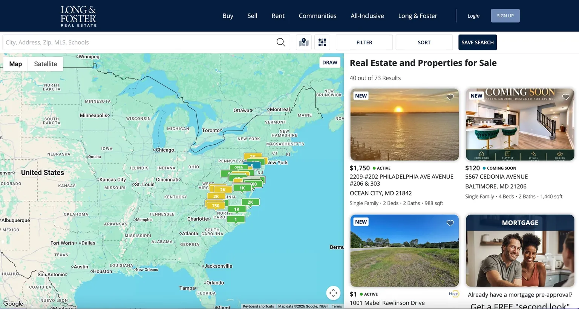Viewport: 579px width, 309px height.
Task: Open the Sell menu
Action: (x=252, y=16)
